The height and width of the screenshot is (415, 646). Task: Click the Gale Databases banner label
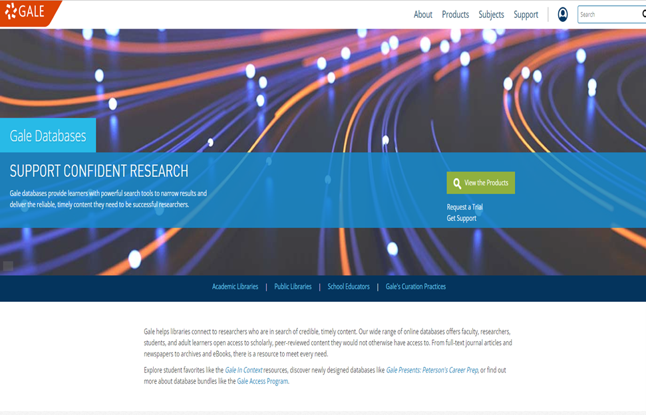tap(48, 136)
